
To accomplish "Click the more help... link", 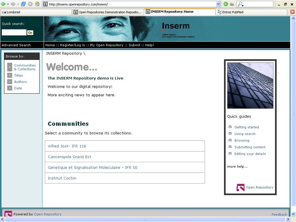I will [x=237, y=166].
